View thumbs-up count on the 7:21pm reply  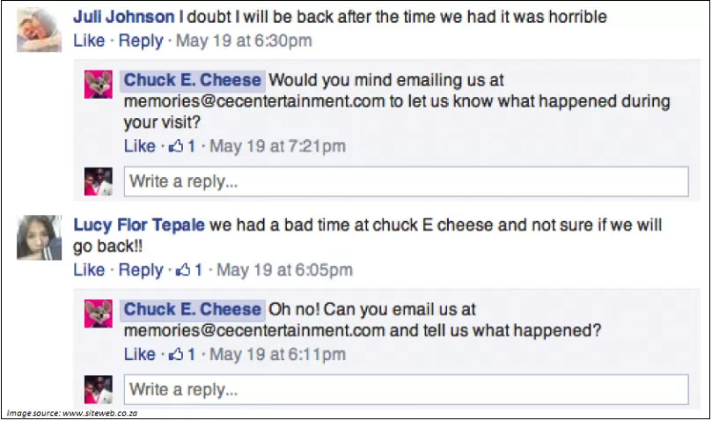(x=186, y=146)
